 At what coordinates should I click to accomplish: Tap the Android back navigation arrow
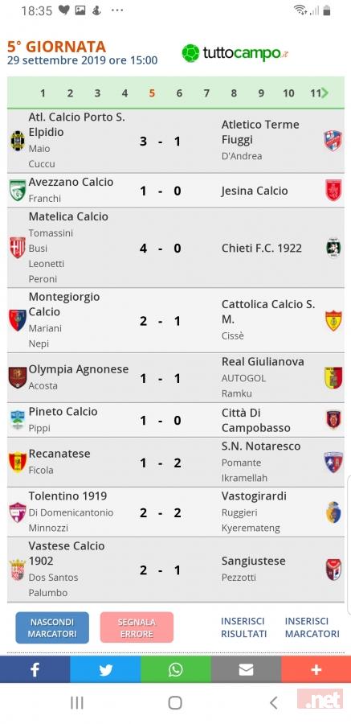click(274, 703)
